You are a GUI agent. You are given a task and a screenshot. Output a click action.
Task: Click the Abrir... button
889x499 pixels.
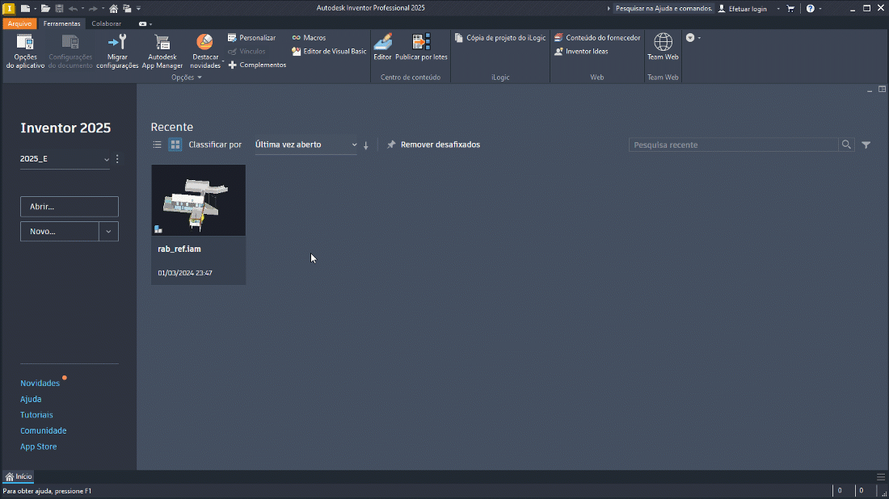coord(70,207)
